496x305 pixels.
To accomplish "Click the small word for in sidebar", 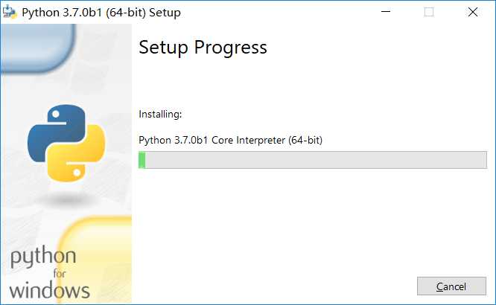I will pos(60,273).
